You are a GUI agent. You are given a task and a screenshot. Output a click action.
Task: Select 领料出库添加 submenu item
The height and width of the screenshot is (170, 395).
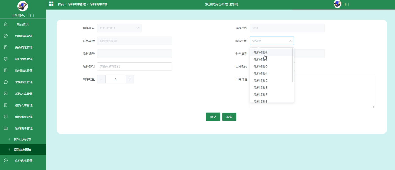click(x=23, y=150)
